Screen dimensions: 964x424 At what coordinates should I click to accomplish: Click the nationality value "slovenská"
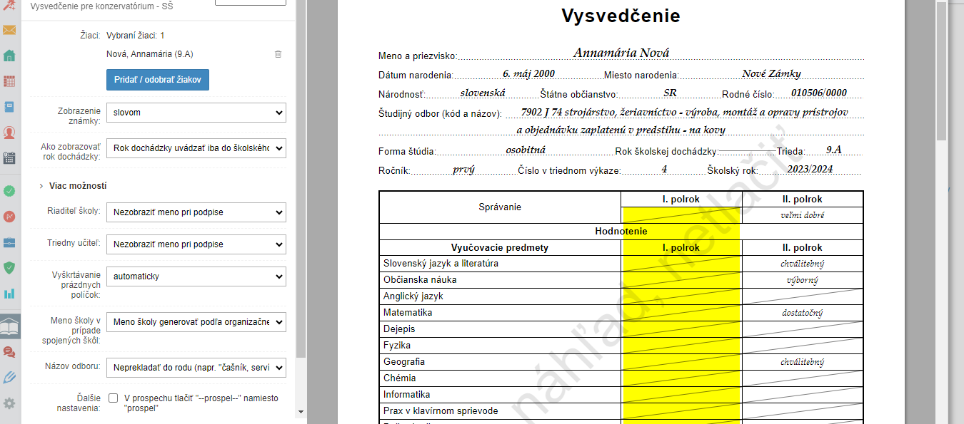483,93
